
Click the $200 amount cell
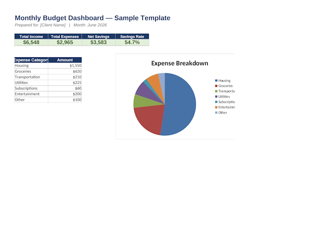(65, 94)
